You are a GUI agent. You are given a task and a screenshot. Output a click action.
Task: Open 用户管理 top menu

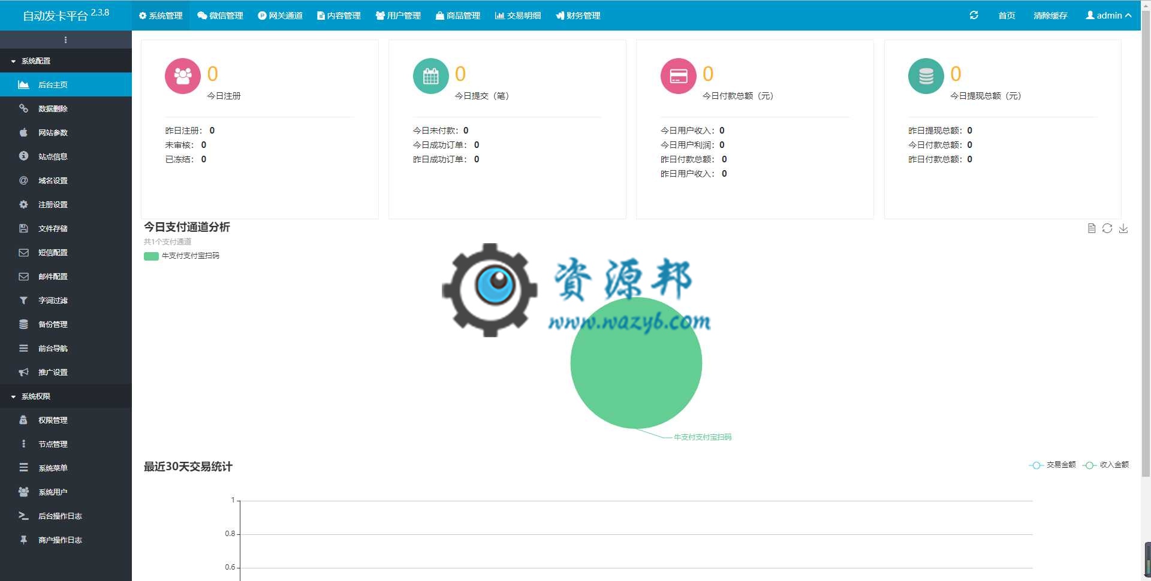coord(398,16)
